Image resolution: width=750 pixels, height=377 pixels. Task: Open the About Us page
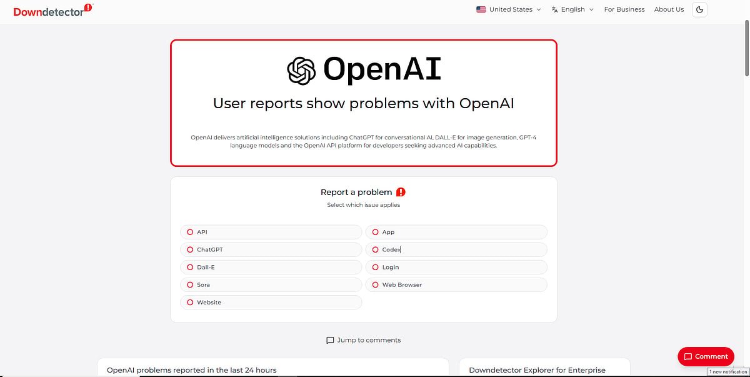(x=669, y=9)
